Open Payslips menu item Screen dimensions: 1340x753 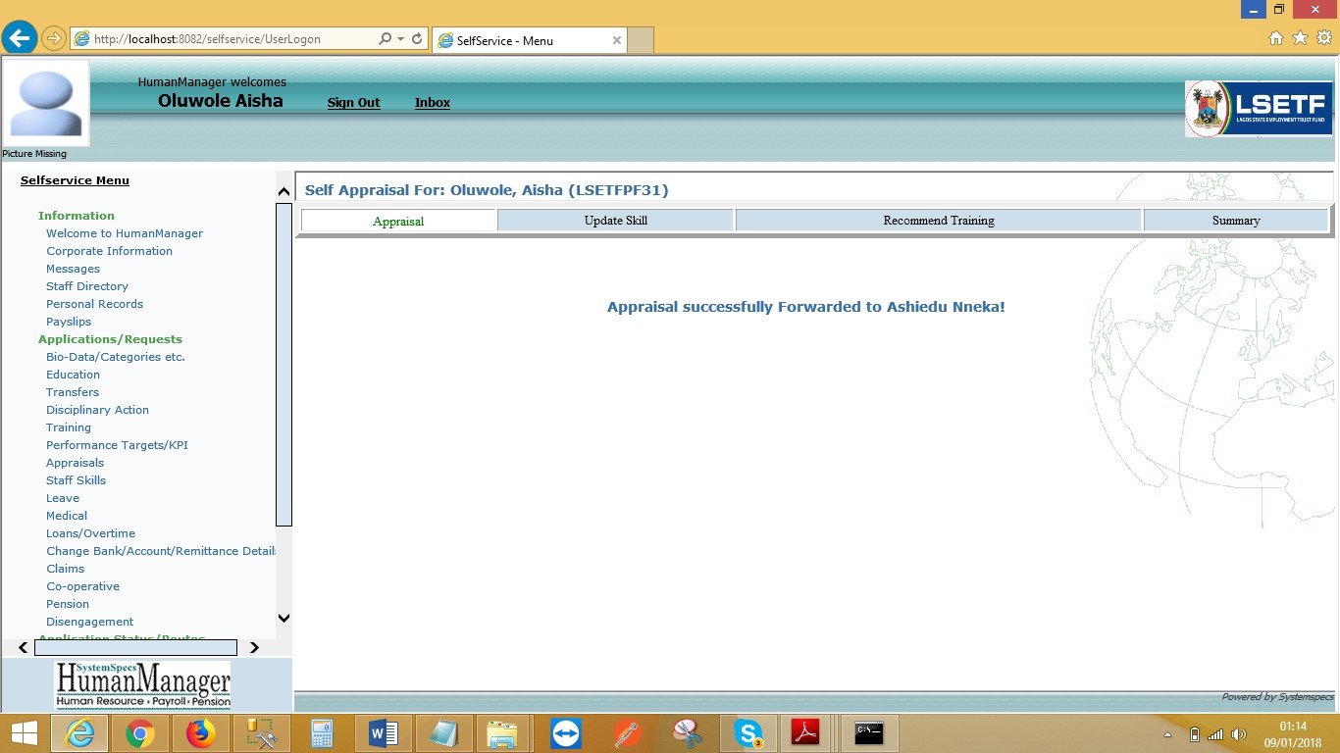[69, 322]
